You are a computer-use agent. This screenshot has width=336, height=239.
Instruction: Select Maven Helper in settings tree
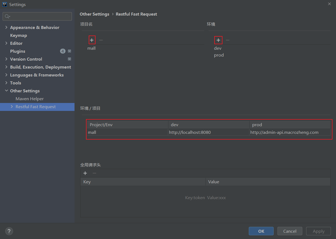[x=29, y=99]
